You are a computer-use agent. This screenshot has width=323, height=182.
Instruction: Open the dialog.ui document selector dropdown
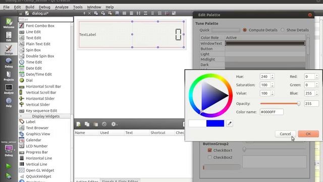[x=84, y=13]
